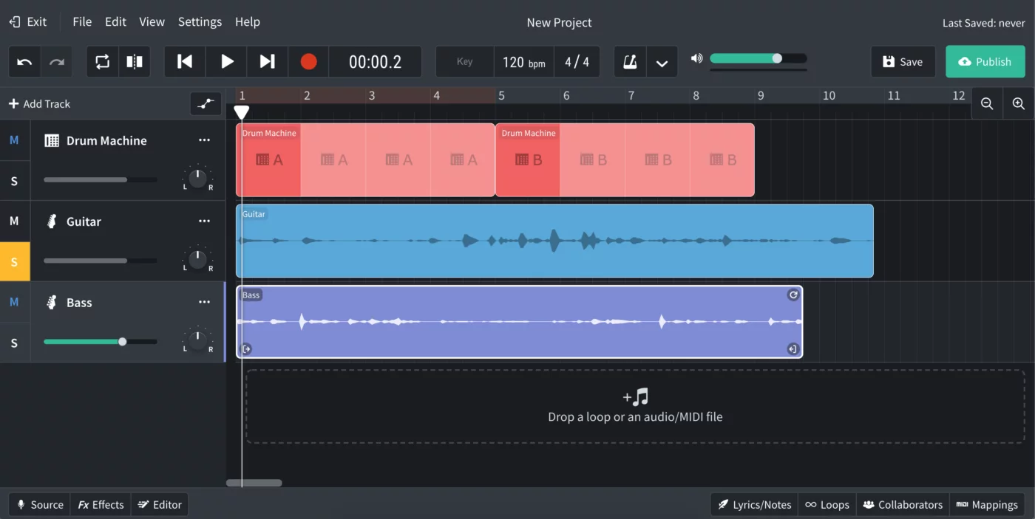Click the Drum Machine pan knob
The image size is (1035, 519).
(197, 178)
